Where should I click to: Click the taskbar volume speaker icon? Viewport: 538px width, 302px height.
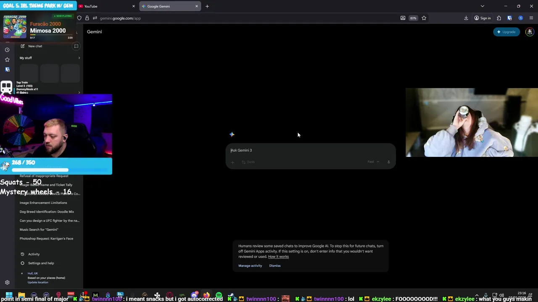pos(501,295)
